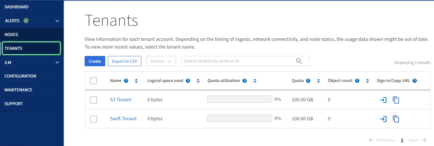The width and height of the screenshot is (434, 146).
Task: Click help icon next to Object count
Action: 357,81
